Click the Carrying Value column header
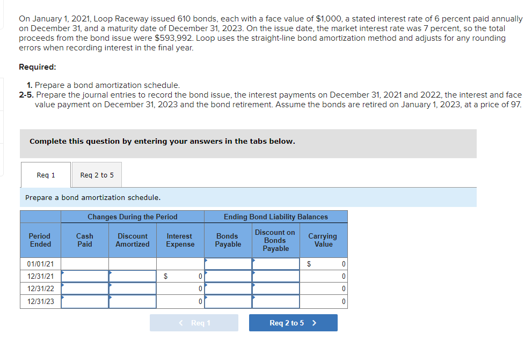Screen dimensions: 532x341 tap(324, 240)
